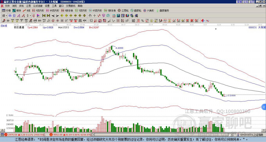Image resolution: width=266 pixels, height=142 pixels.
Task: Toggle the blue link-chain highlighted toolbar button
Action: 10,16
